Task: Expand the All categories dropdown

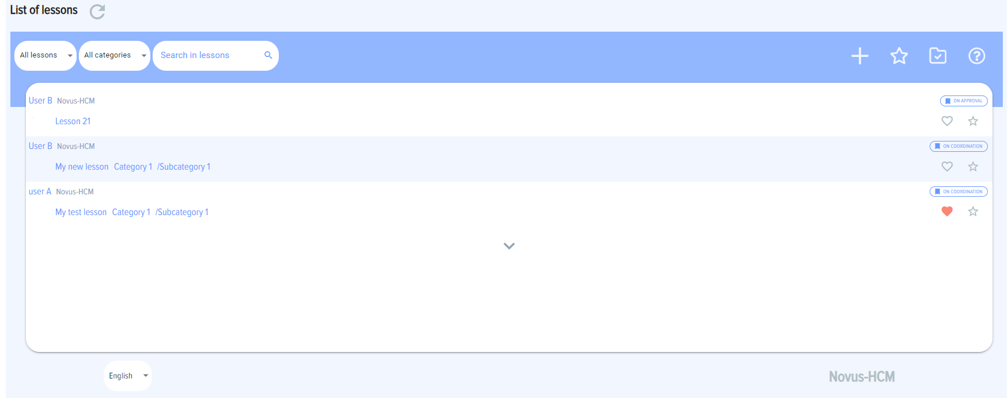Action: 114,55
